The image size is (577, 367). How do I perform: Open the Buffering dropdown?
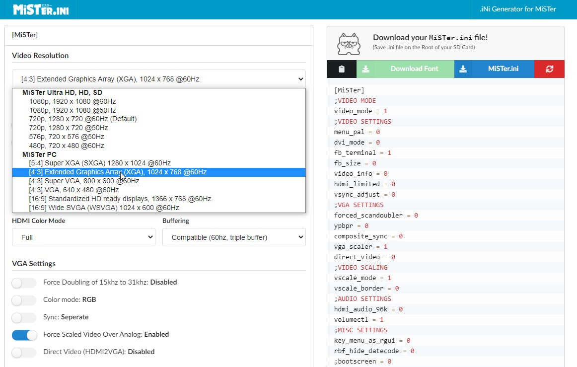pyautogui.click(x=234, y=237)
